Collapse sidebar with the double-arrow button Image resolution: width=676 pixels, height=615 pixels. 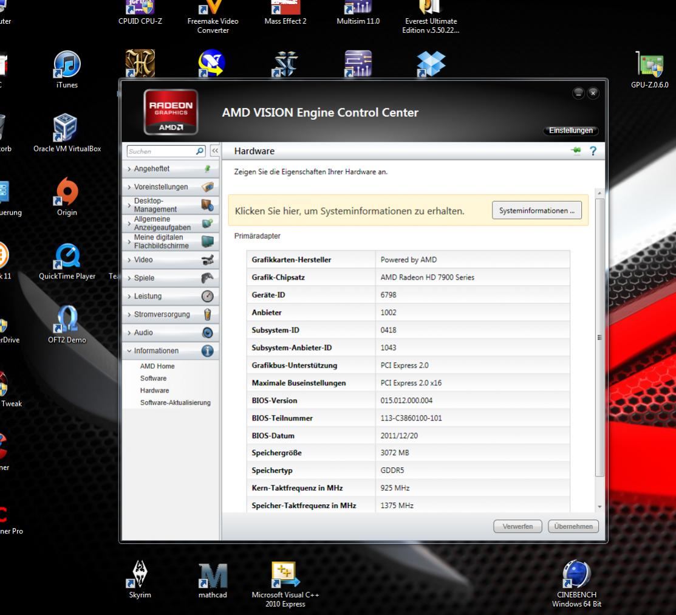(214, 151)
